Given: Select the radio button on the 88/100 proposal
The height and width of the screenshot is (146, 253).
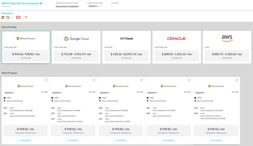Looking at the screenshot, I should tap(189, 80).
